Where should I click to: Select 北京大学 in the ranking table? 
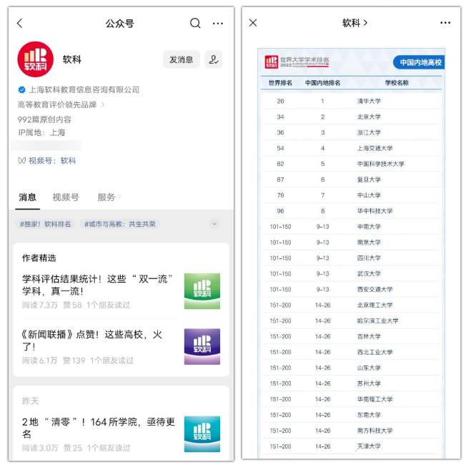click(x=369, y=117)
